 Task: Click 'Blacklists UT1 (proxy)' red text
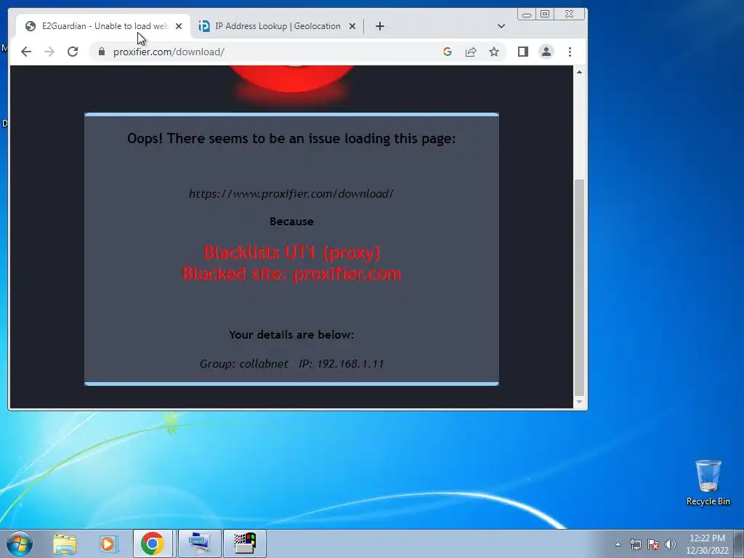[292, 252]
